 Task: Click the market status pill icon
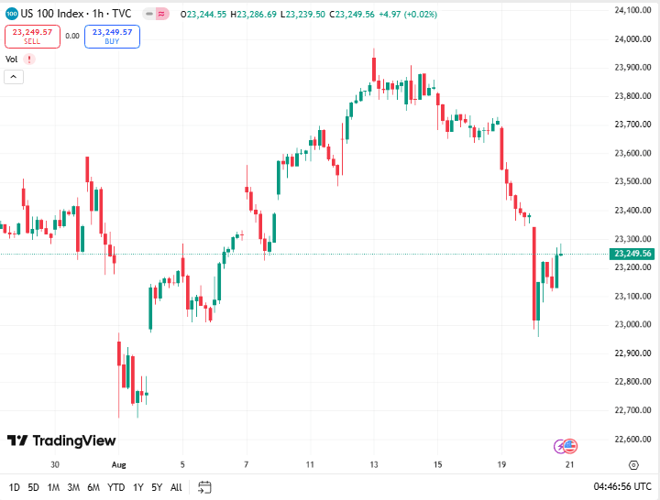(161, 15)
